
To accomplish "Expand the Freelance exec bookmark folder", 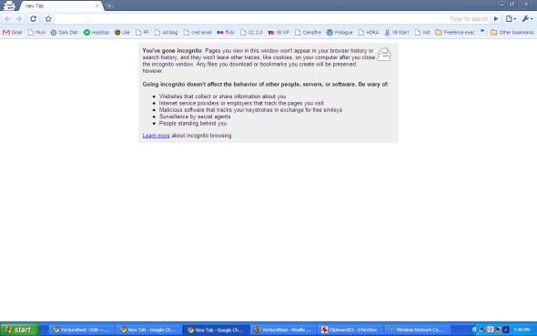I will 455,33.
